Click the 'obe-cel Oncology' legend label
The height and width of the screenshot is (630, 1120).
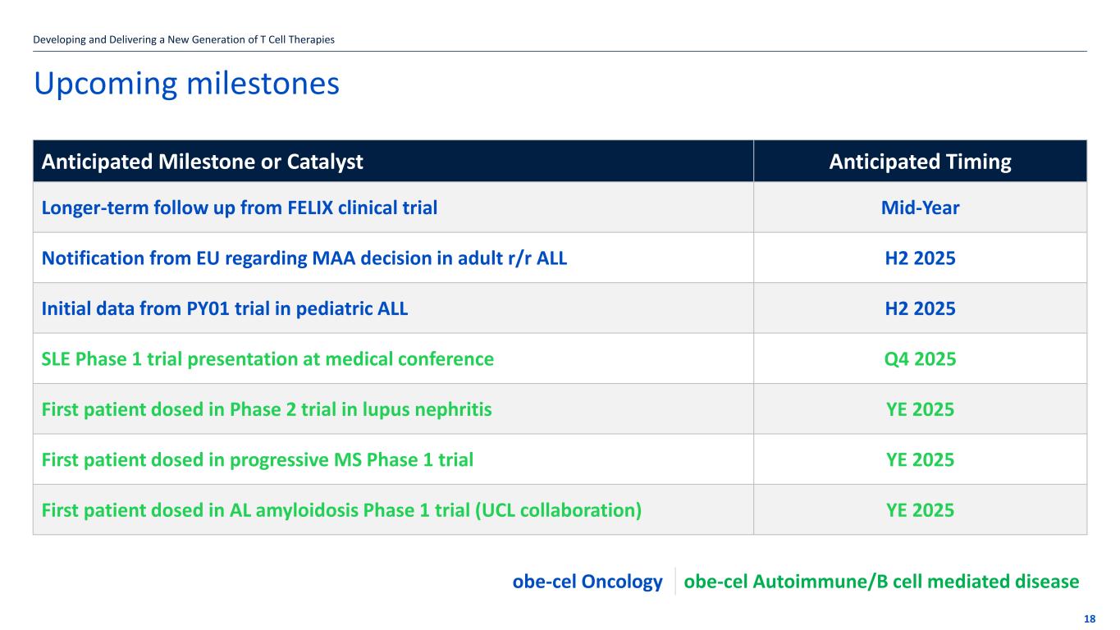pos(587,582)
